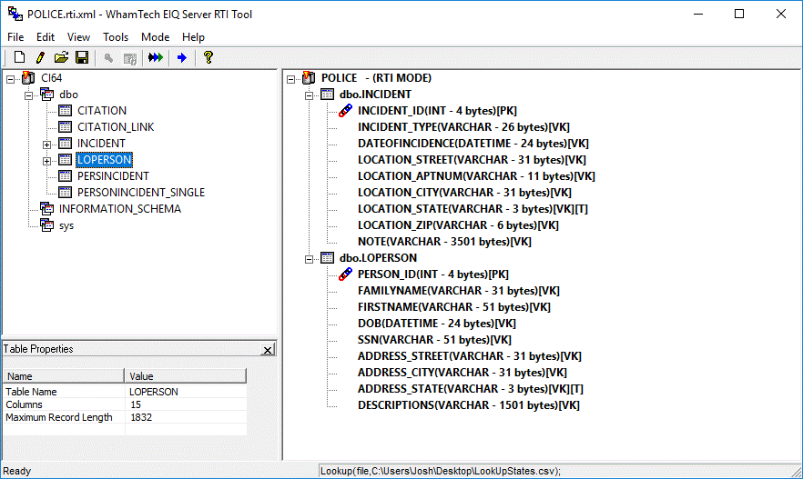
Task: Click the PERSONINCIDENT_SINGLE table icon
Action: point(65,192)
